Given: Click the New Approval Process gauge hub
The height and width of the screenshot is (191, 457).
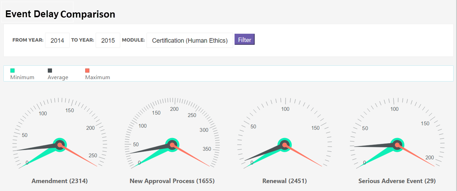Looking at the screenshot, I should click(172, 145).
